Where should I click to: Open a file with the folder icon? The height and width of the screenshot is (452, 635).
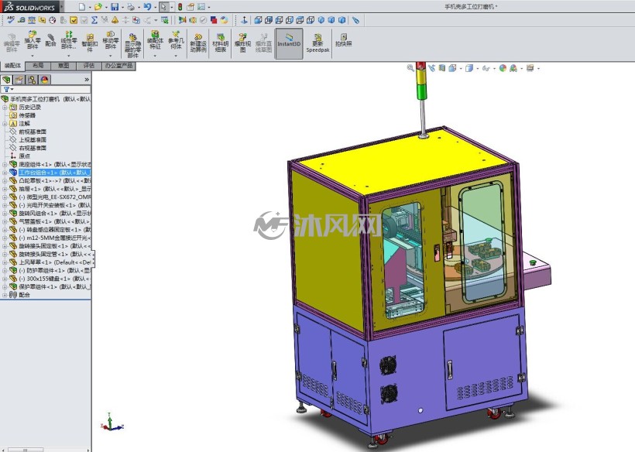point(98,7)
